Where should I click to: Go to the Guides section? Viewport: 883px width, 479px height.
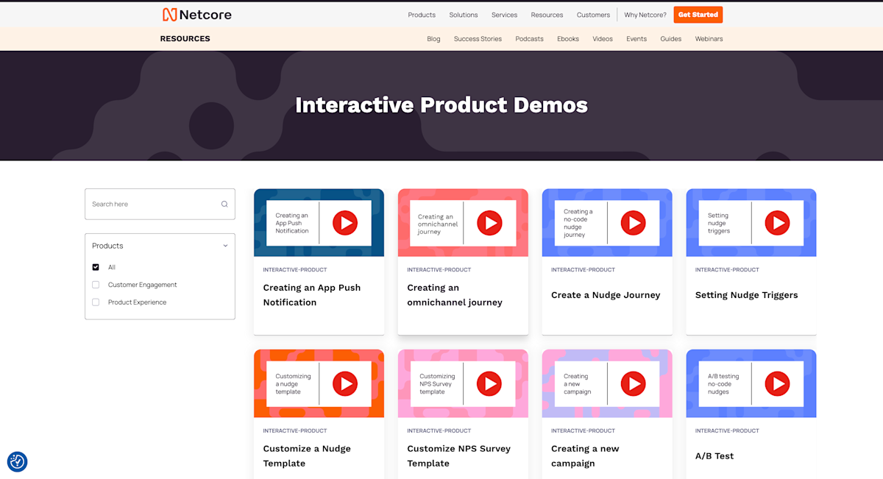[x=670, y=39]
